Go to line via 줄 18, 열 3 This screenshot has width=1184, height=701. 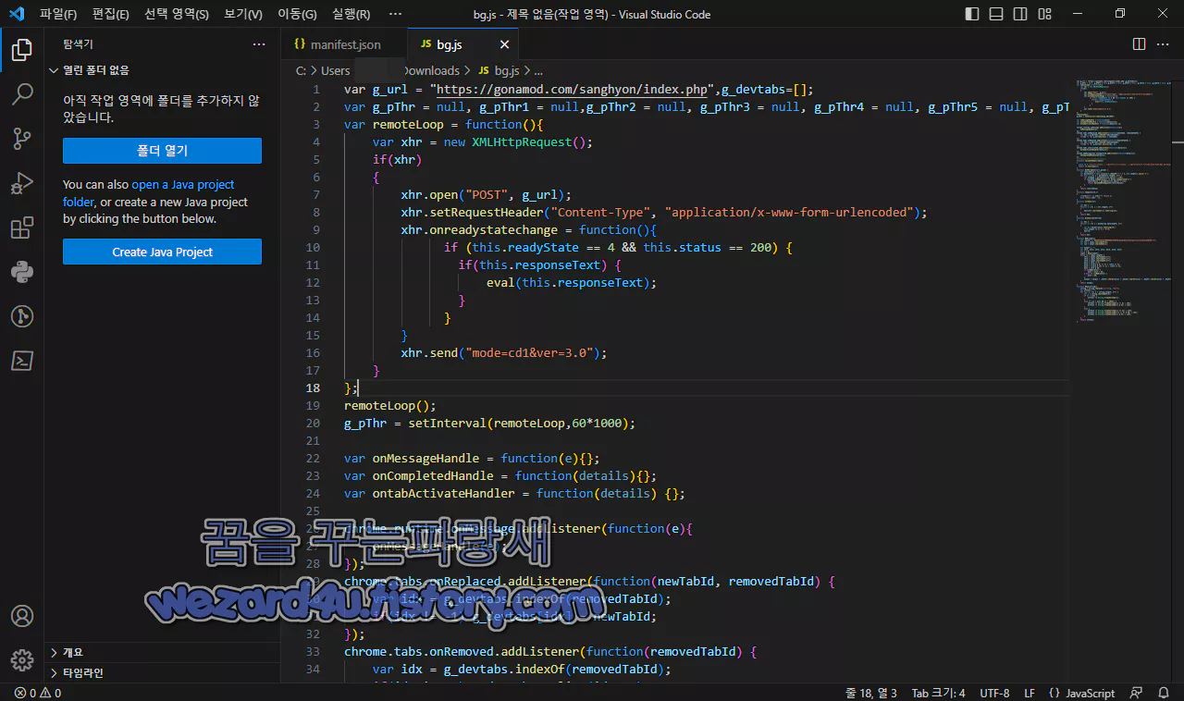[x=870, y=693]
